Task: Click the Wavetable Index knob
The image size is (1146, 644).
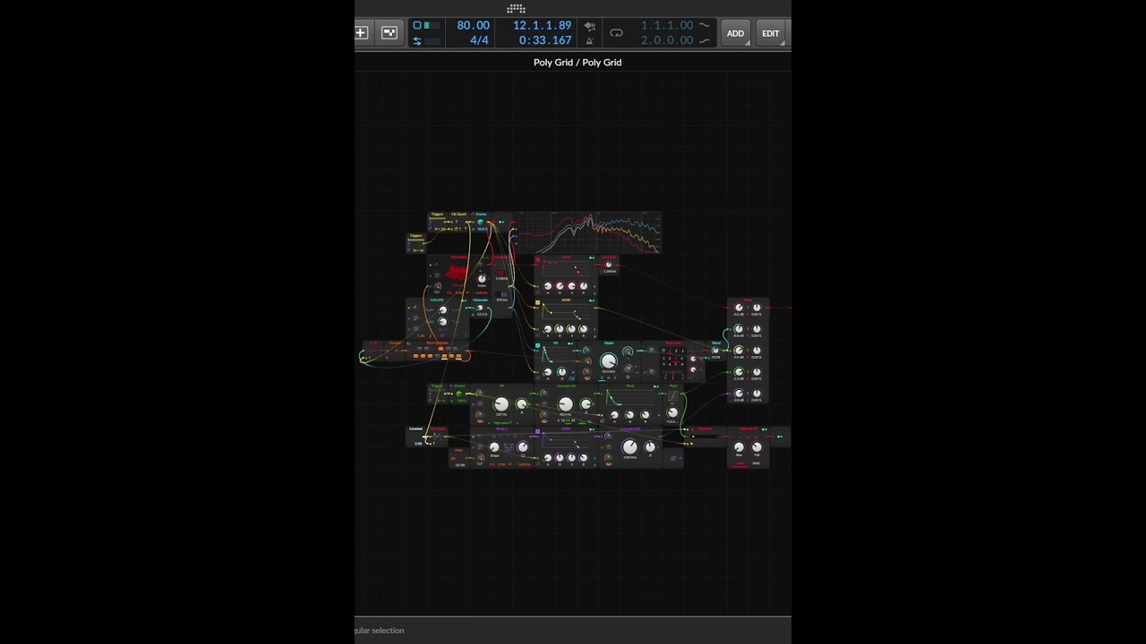Action: tap(482, 279)
